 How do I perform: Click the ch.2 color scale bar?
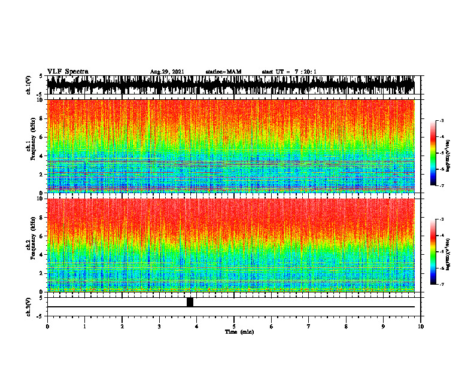[x=433, y=252]
